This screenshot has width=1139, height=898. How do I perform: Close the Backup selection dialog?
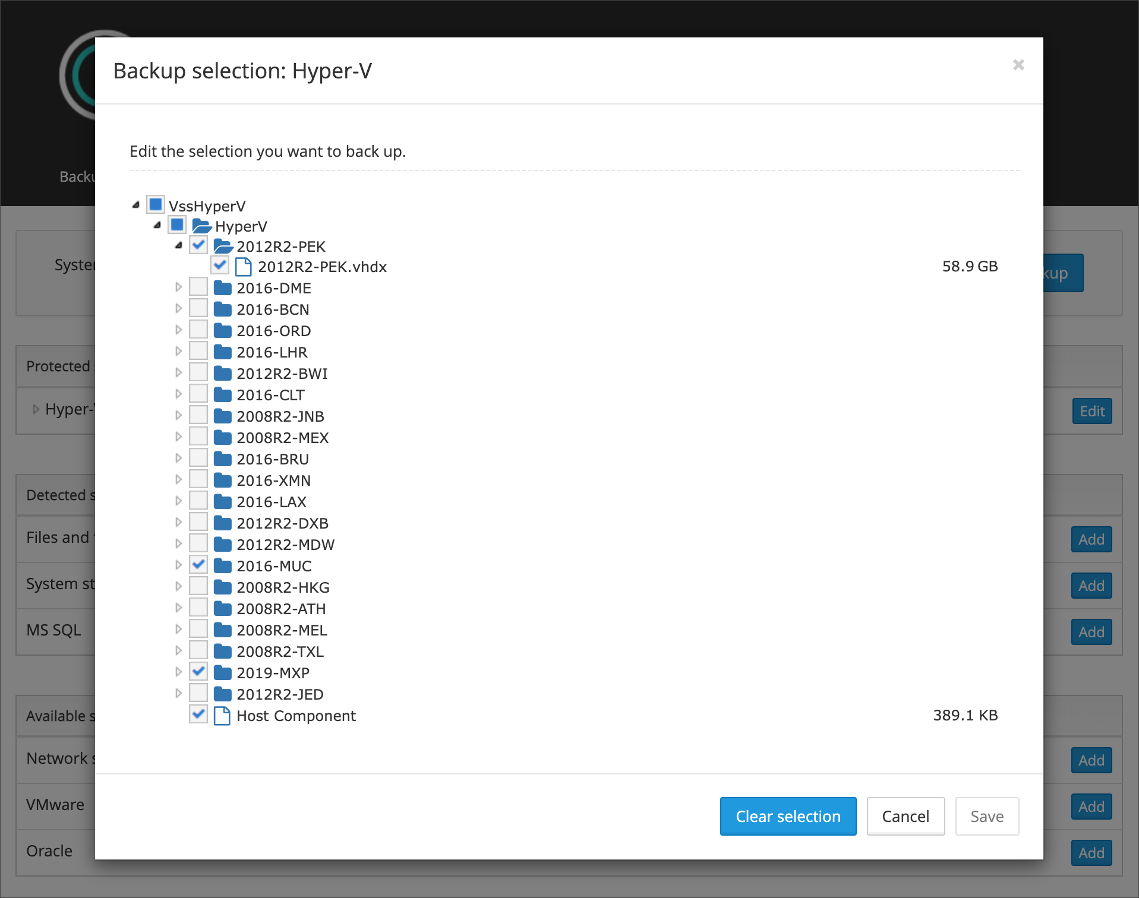(x=1018, y=65)
